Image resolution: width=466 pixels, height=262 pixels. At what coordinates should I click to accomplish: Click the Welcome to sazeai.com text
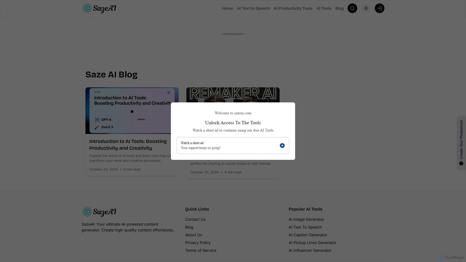tap(233, 113)
